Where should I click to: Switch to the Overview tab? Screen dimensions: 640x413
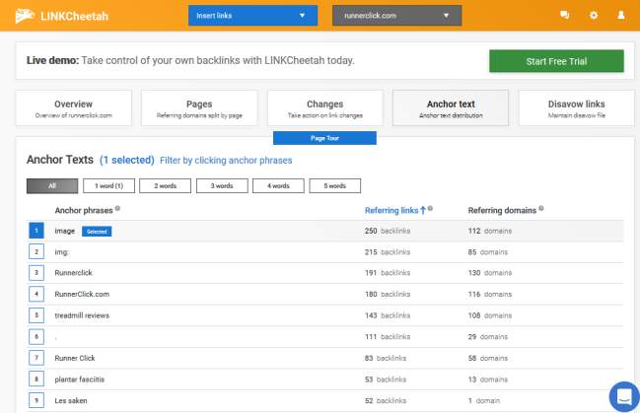click(x=74, y=108)
